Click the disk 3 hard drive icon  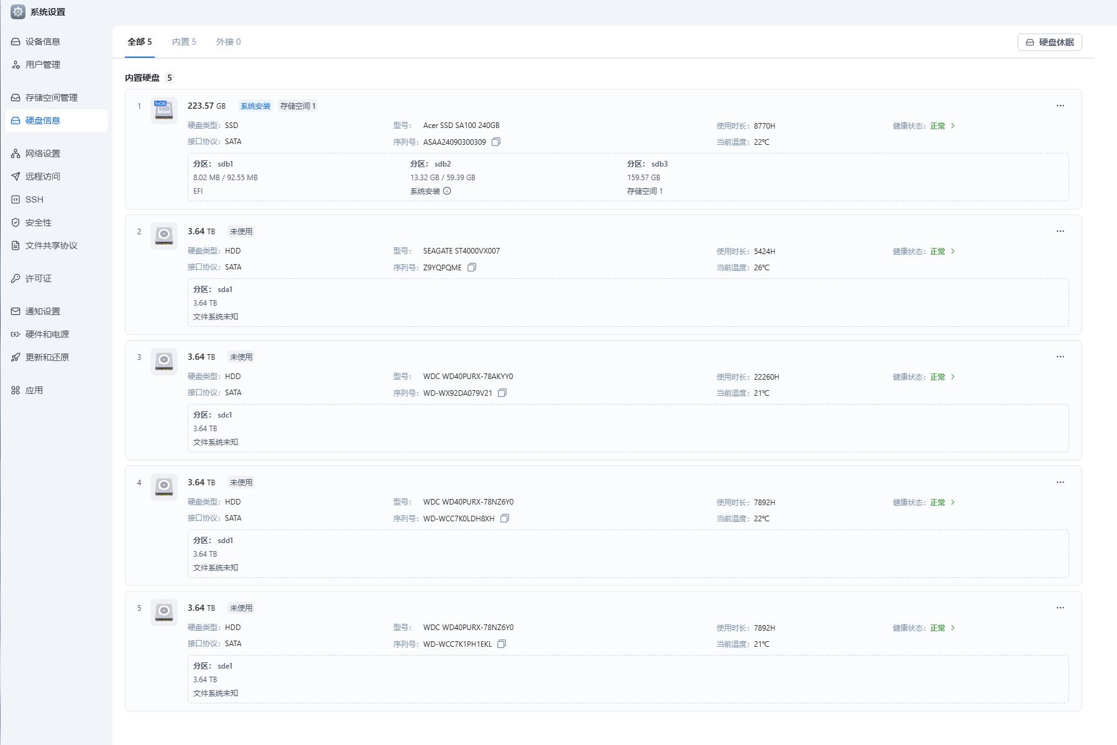[x=163, y=362]
